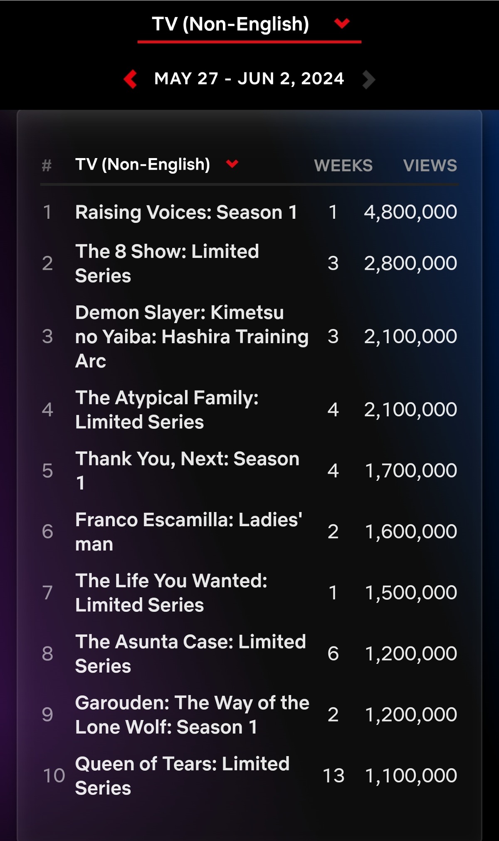Open Raising Voices: Season 1
The image size is (499, 841).
click(186, 212)
